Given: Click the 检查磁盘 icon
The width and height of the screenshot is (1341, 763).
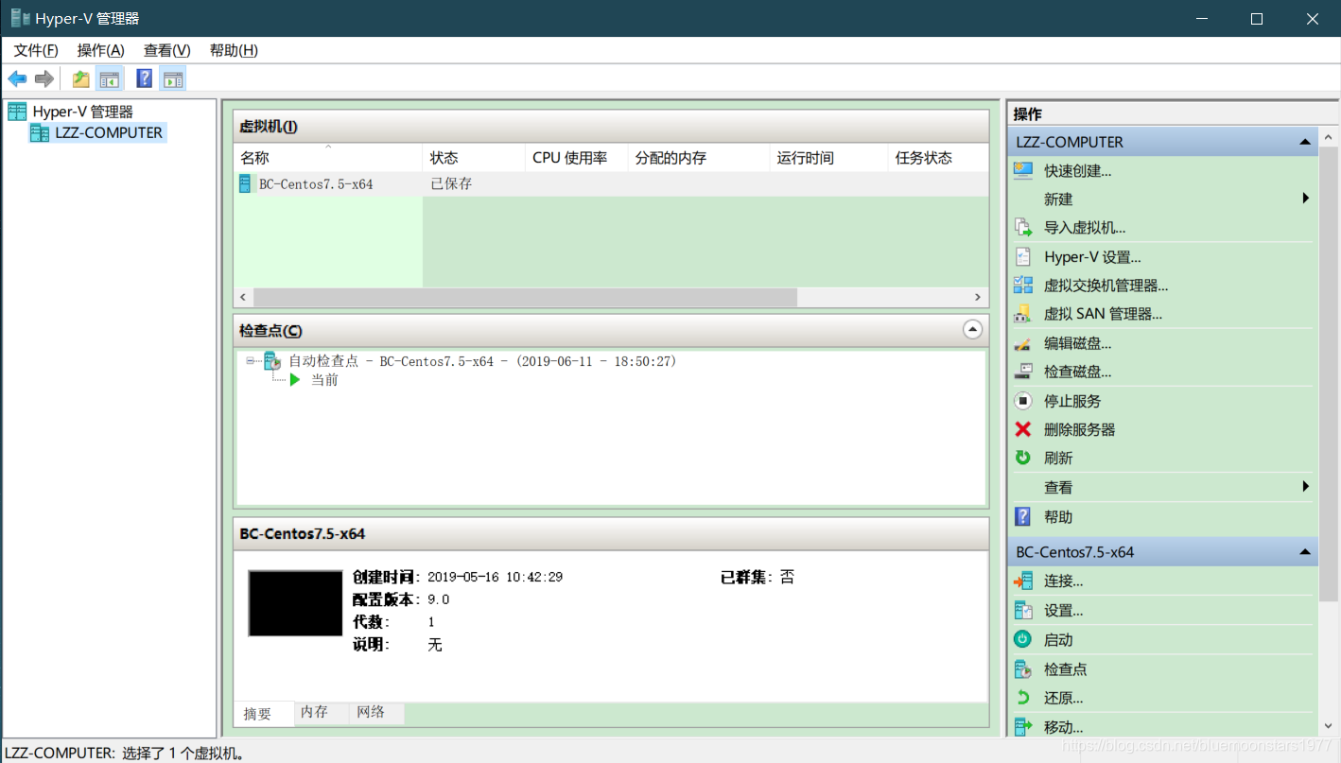Looking at the screenshot, I should tap(1023, 372).
